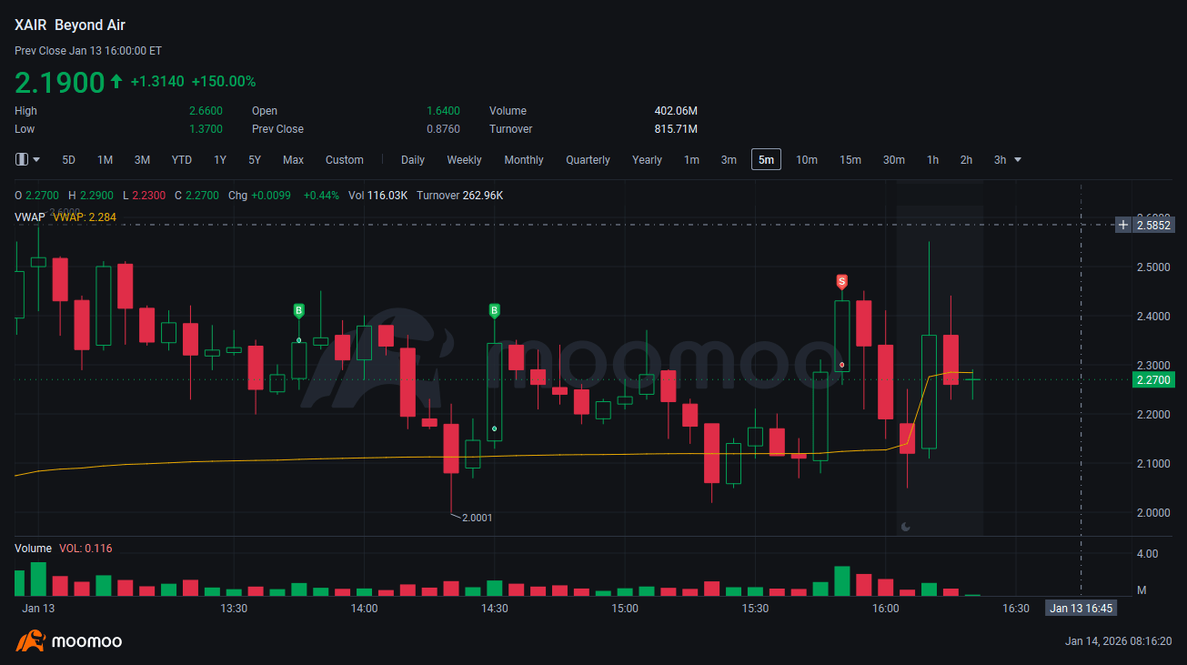This screenshot has height=665, width=1187.
Task: Click the Jan 13 16:45 crosshair time label
Action: click(1081, 608)
